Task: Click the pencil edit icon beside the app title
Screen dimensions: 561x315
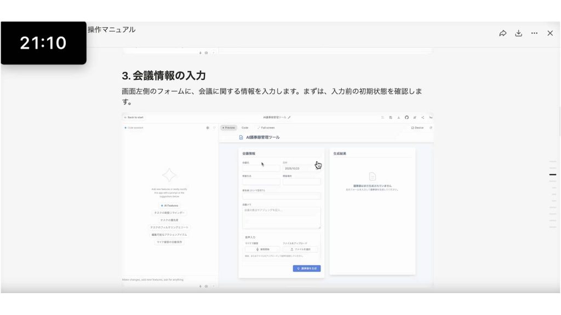Action: [x=290, y=118]
